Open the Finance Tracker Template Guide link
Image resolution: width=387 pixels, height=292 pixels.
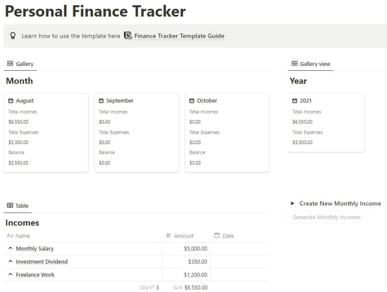tap(179, 36)
